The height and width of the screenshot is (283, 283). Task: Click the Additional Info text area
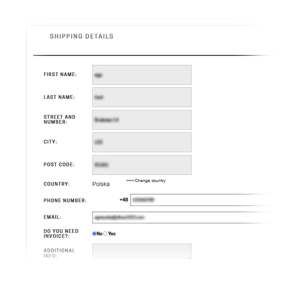tap(142, 251)
